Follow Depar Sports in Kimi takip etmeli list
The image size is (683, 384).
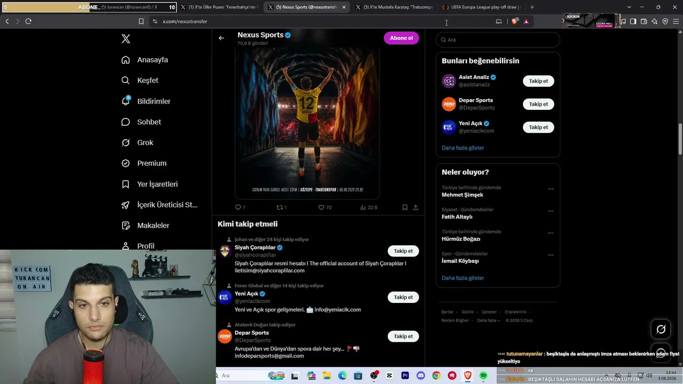click(403, 337)
